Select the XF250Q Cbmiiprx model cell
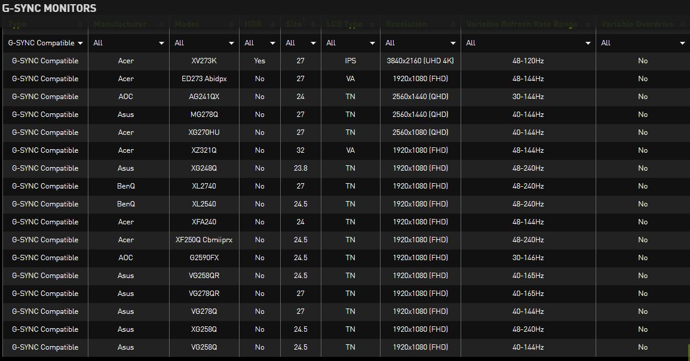This screenshot has height=361, width=690. (x=204, y=240)
